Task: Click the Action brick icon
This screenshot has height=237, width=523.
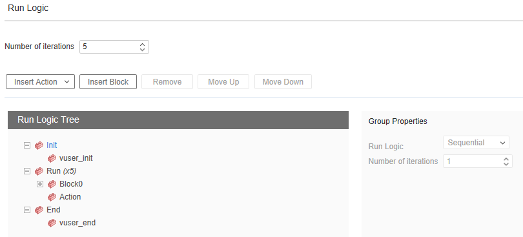Action: pos(52,197)
